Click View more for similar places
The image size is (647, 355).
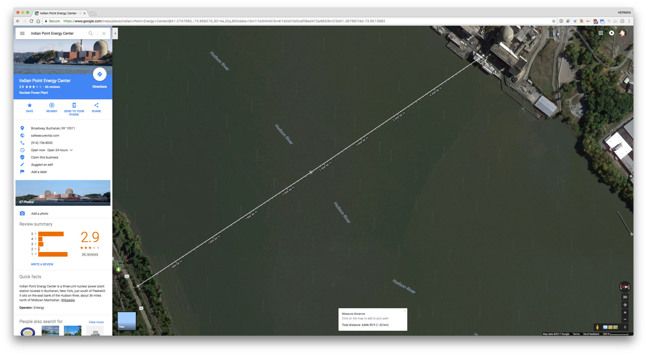tap(96, 322)
